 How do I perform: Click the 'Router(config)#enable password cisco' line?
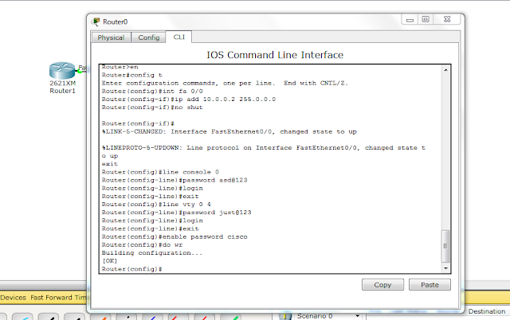tap(175, 237)
